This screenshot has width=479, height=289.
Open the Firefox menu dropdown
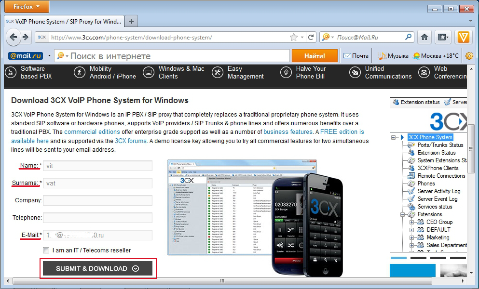pos(27,6)
